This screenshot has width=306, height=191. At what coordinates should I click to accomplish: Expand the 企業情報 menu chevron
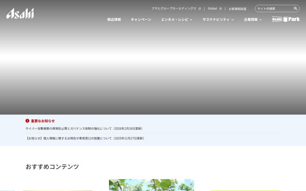[261, 20]
